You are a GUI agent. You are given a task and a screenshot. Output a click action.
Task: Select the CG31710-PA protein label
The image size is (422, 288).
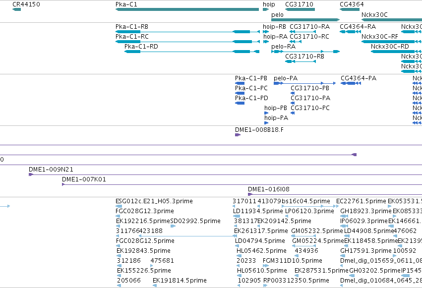point(310,98)
